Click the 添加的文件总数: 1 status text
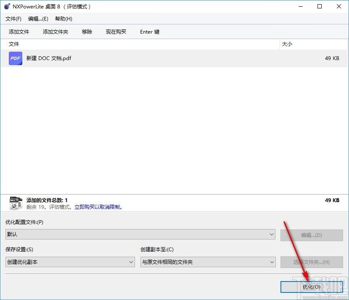The image size is (349, 300). [x=47, y=200]
